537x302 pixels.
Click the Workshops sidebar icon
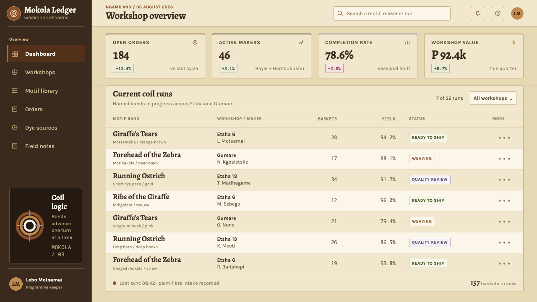coord(15,72)
